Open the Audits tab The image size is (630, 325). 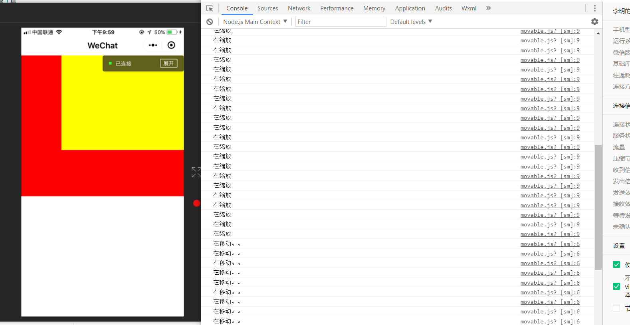(x=443, y=8)
